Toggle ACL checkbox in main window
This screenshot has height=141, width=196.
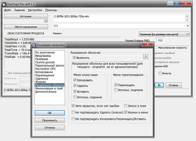[x=6, y=73]
